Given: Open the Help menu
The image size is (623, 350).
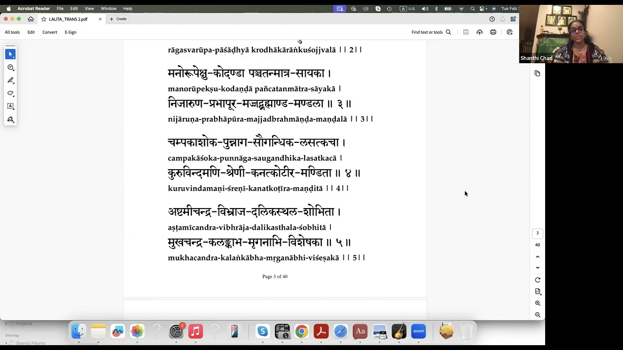Looking at the screenshot, I should 128,8.
